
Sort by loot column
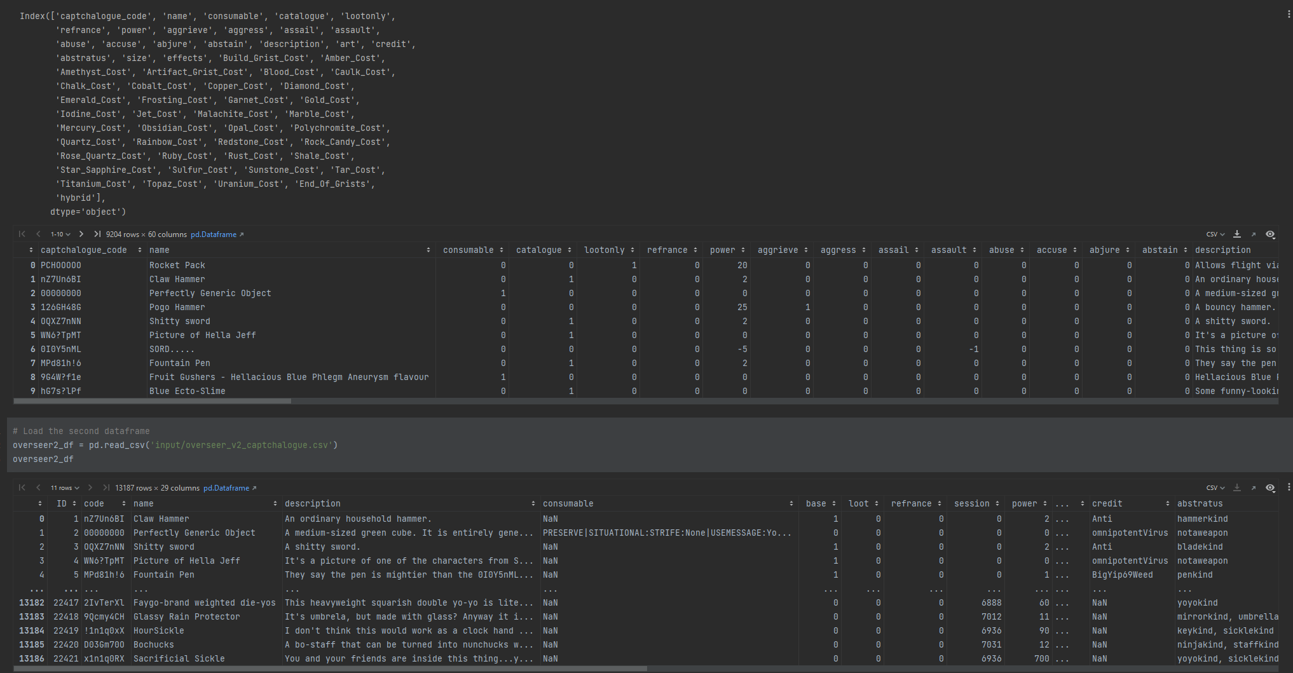(x=877, y=504)
